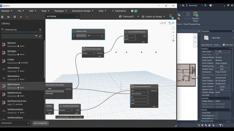Click the Revit help question mark icon
This screenshot has height=131, width=234.
[211, 5]
